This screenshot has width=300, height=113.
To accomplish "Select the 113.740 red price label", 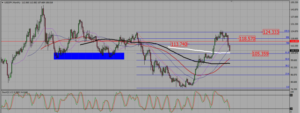I will tap(179, 44).
